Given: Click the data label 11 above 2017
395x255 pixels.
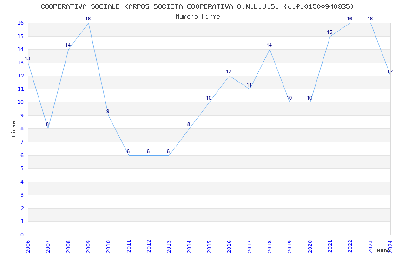Looking at the screenshot, I should click(x=249, y=85).
